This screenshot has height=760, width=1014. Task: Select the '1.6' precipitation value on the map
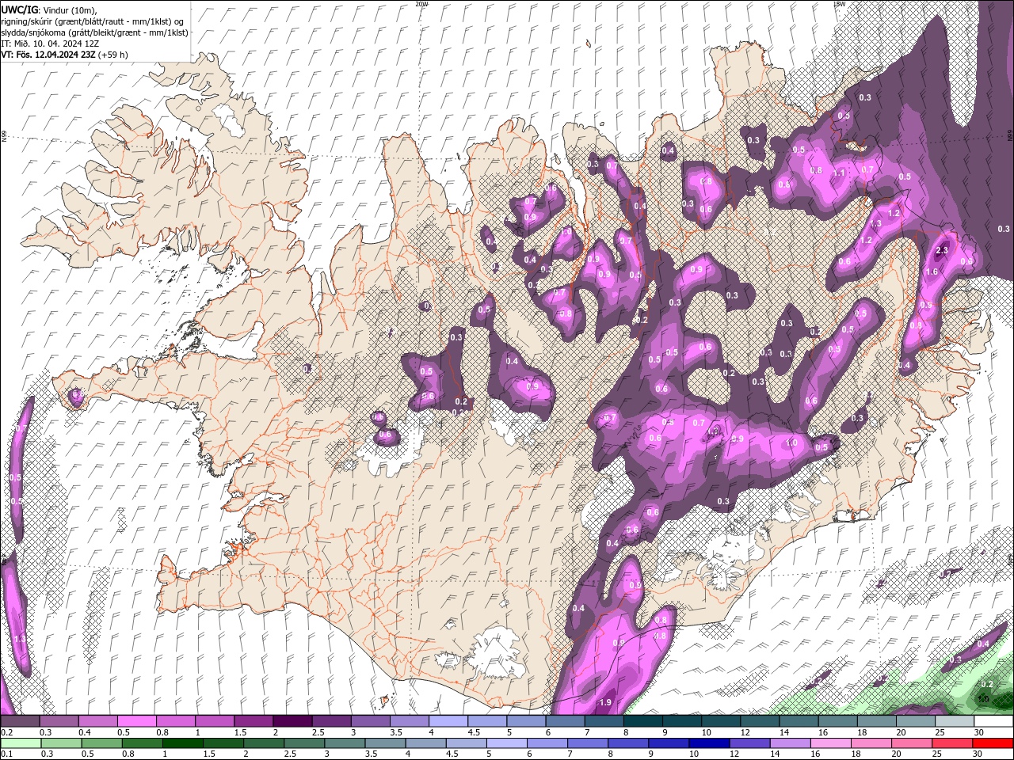point(932,272)
